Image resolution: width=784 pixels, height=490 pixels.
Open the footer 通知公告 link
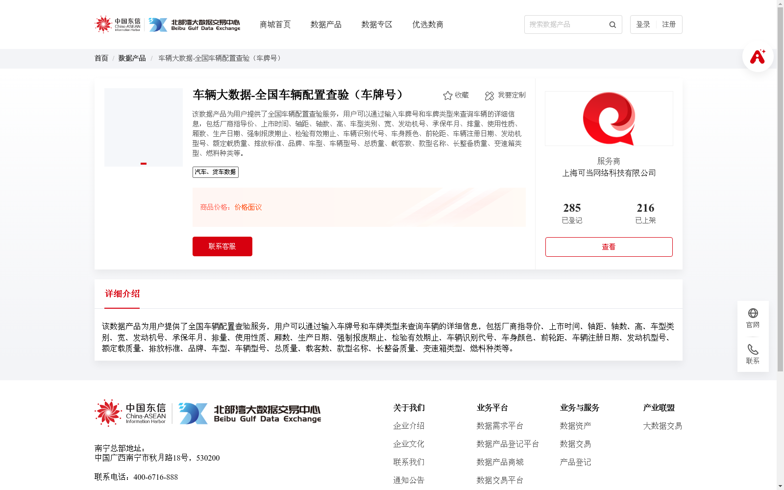click(x=409, y=480)
